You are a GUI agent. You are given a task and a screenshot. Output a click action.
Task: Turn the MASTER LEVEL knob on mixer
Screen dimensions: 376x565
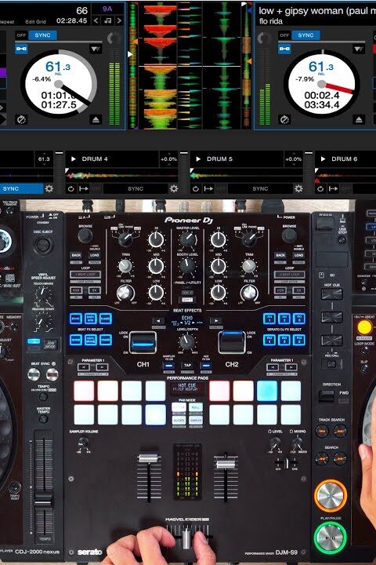(188, 239)
